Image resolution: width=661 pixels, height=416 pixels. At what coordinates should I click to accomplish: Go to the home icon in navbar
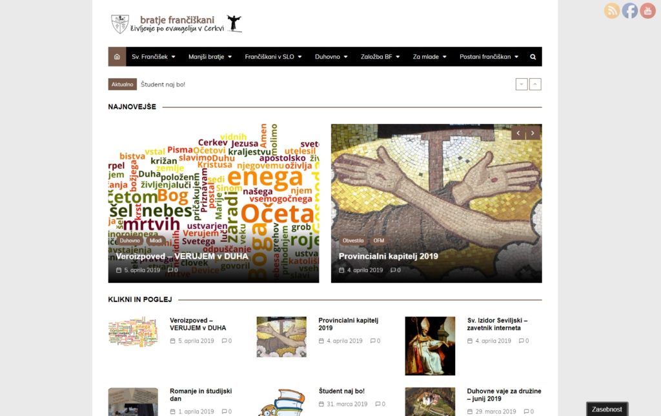pos(117,56)
